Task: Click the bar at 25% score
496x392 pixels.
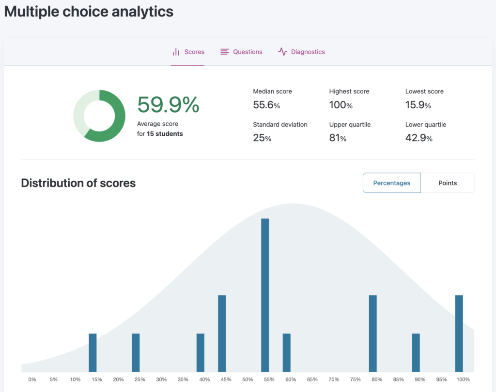Action: [x=136, y=352]
